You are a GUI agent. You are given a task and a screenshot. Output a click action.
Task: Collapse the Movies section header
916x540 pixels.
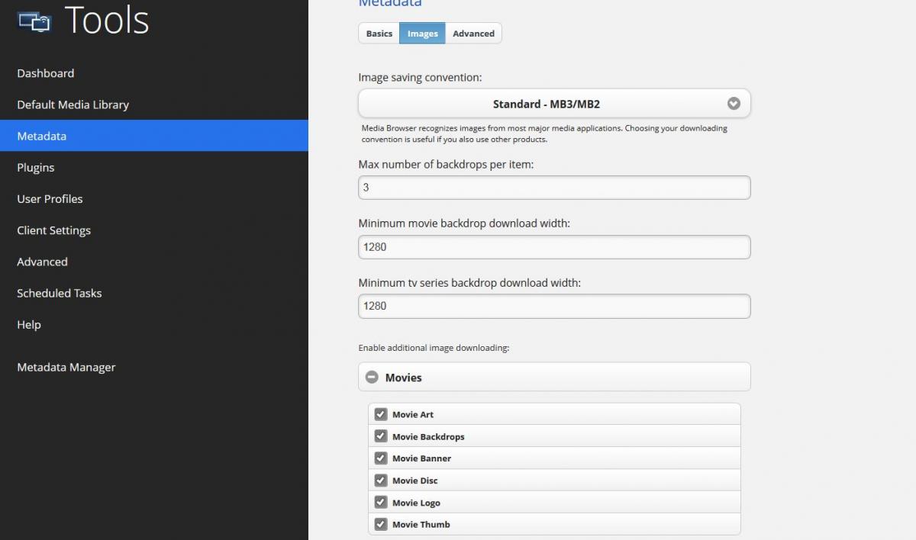(x=553, y=377)
